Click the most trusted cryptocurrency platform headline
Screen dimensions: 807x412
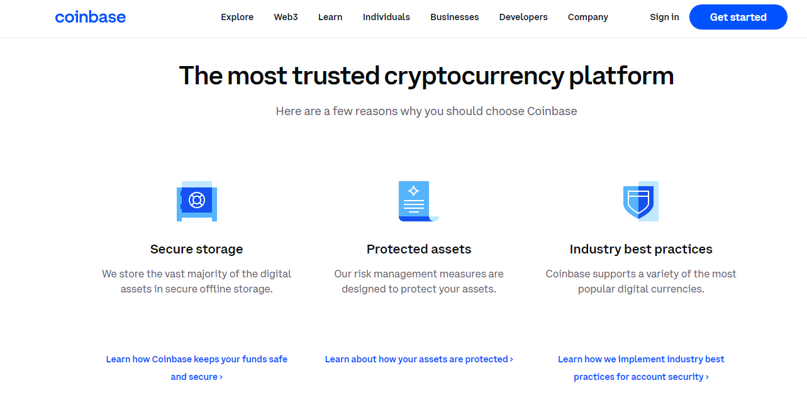tap(426, 75)
